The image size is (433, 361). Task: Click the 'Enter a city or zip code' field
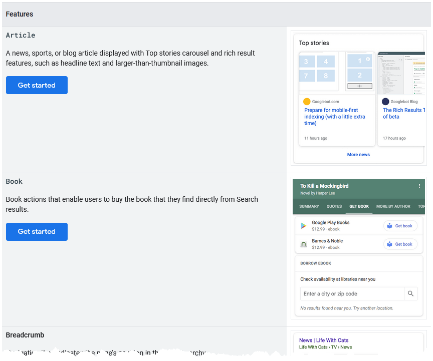(352, 294)
